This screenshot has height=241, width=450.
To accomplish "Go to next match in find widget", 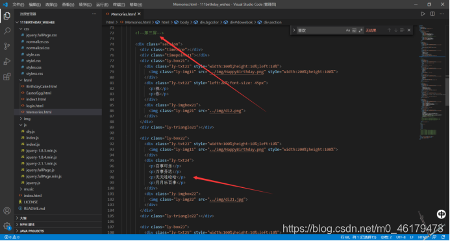I will 395,30.
